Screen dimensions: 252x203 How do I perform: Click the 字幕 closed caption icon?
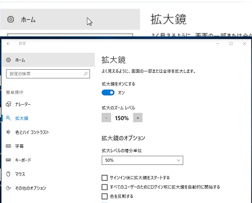coord(8,146)
